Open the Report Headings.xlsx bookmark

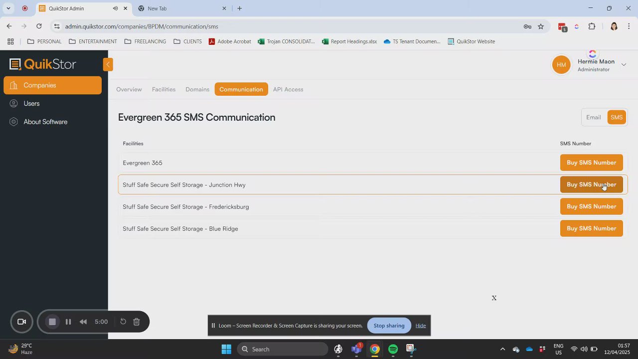pyautogui.click(x=349, y=41)
